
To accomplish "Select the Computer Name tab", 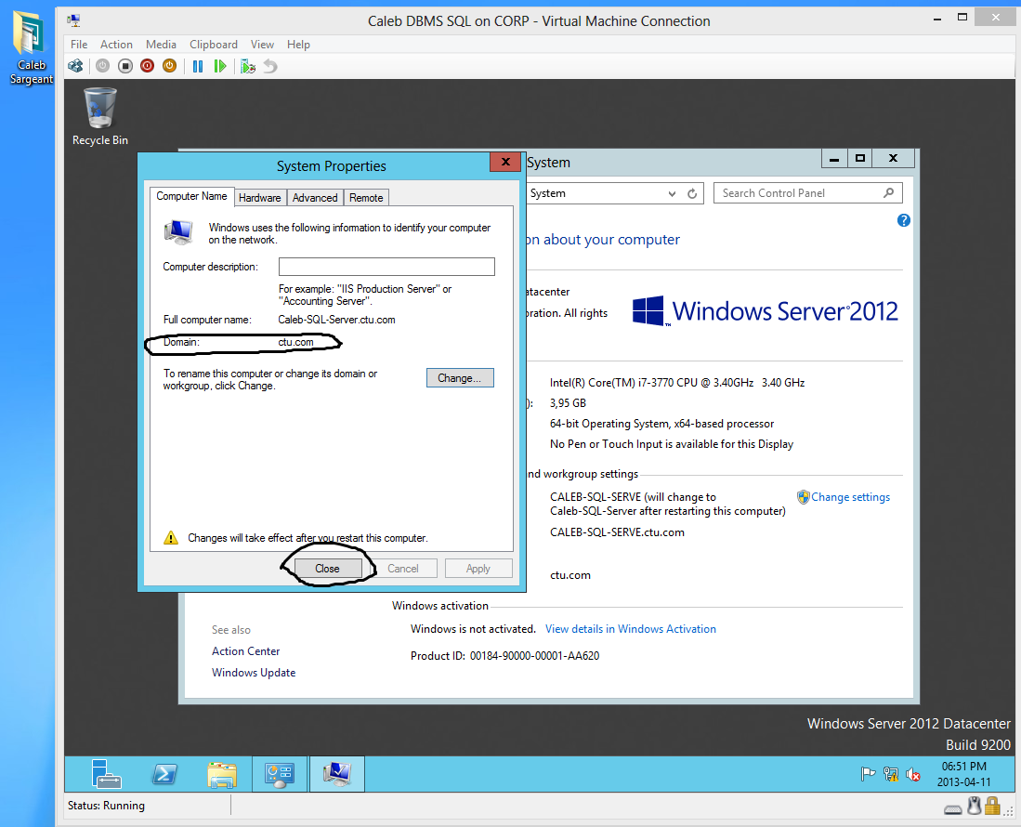I will pos(191,196).
